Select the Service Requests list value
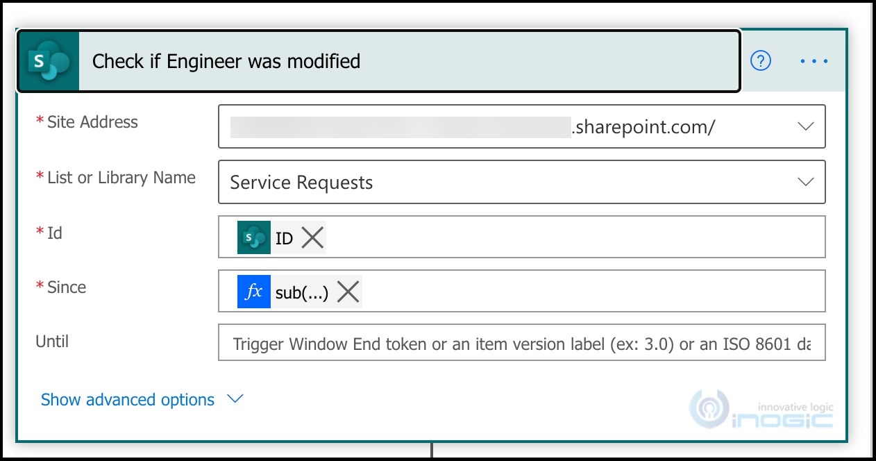This screenshot has width=876, height=461. point(301,183)
